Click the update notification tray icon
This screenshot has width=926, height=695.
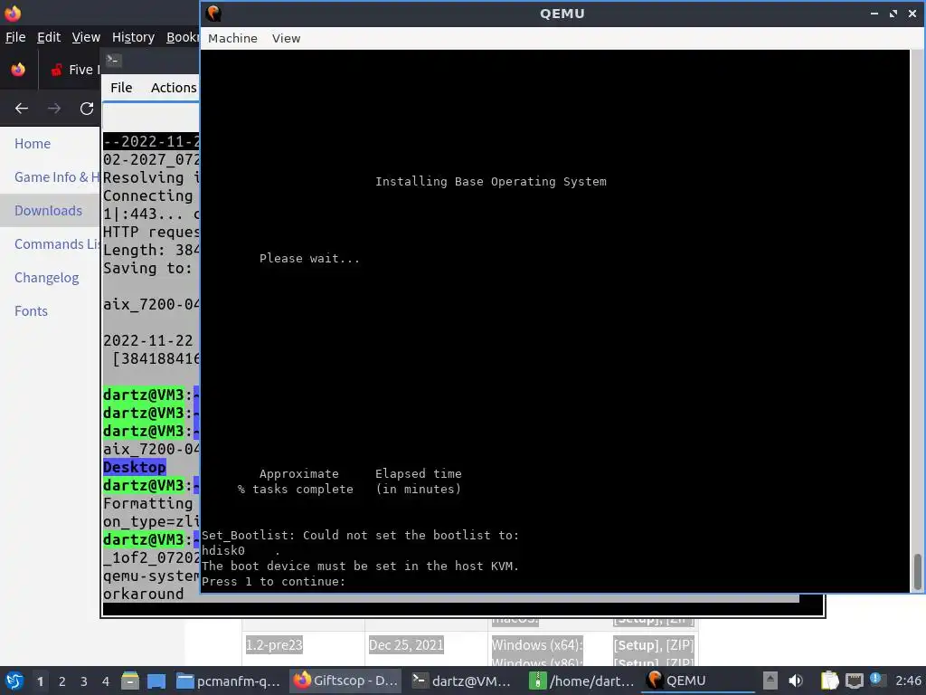click(877, 680)
